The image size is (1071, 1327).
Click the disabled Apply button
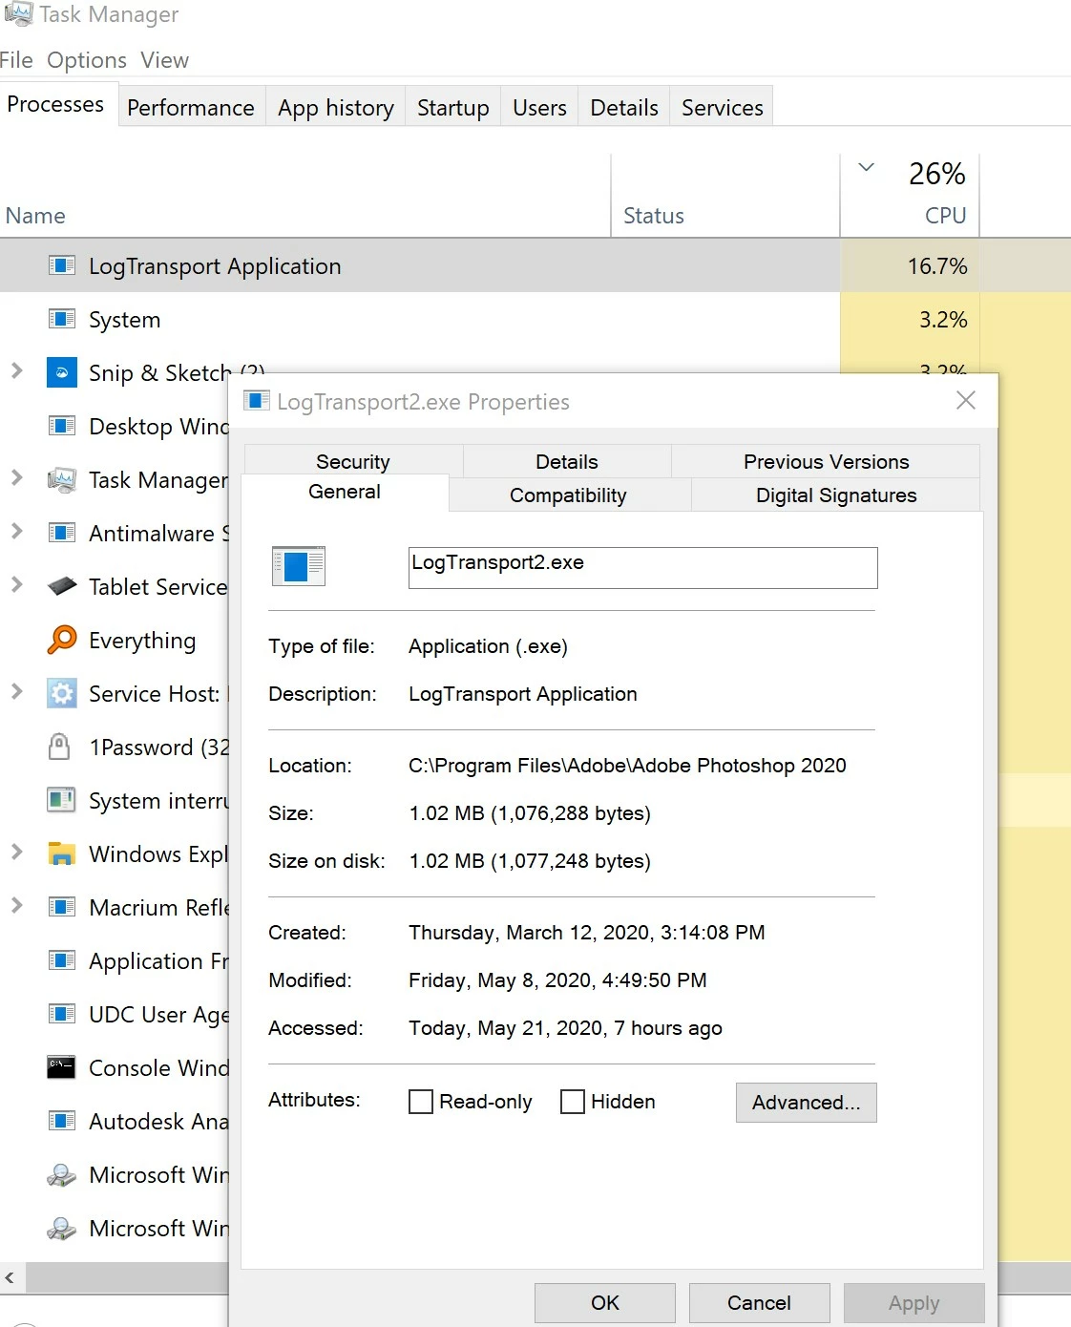pos(914,1302)
